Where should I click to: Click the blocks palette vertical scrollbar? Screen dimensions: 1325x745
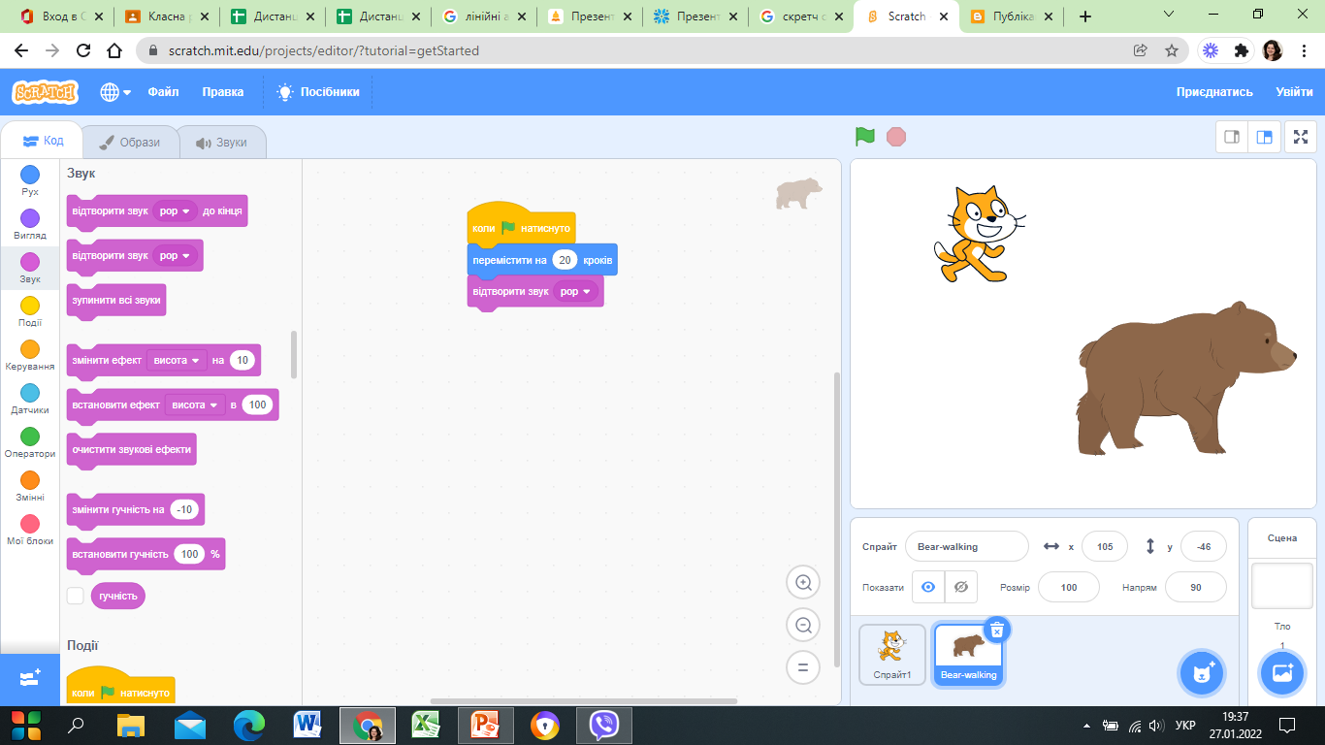click(x=294, y=355)
